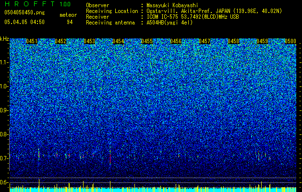The width and height of the screenshot is (302, 192).
Task: Click the meteor label
Action: [x=68, y=15]
